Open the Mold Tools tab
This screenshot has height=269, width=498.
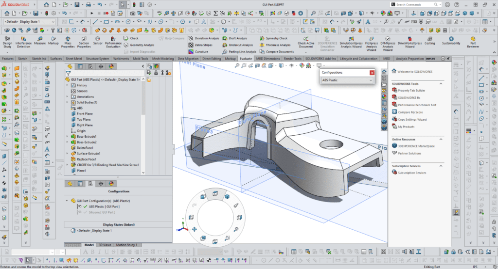click(141, 59)
